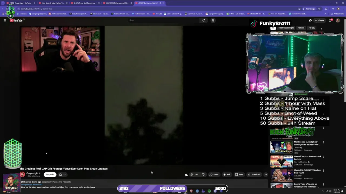Click the browser address bar URL
This screenshot has height=194, width=346.
[36, 9]
